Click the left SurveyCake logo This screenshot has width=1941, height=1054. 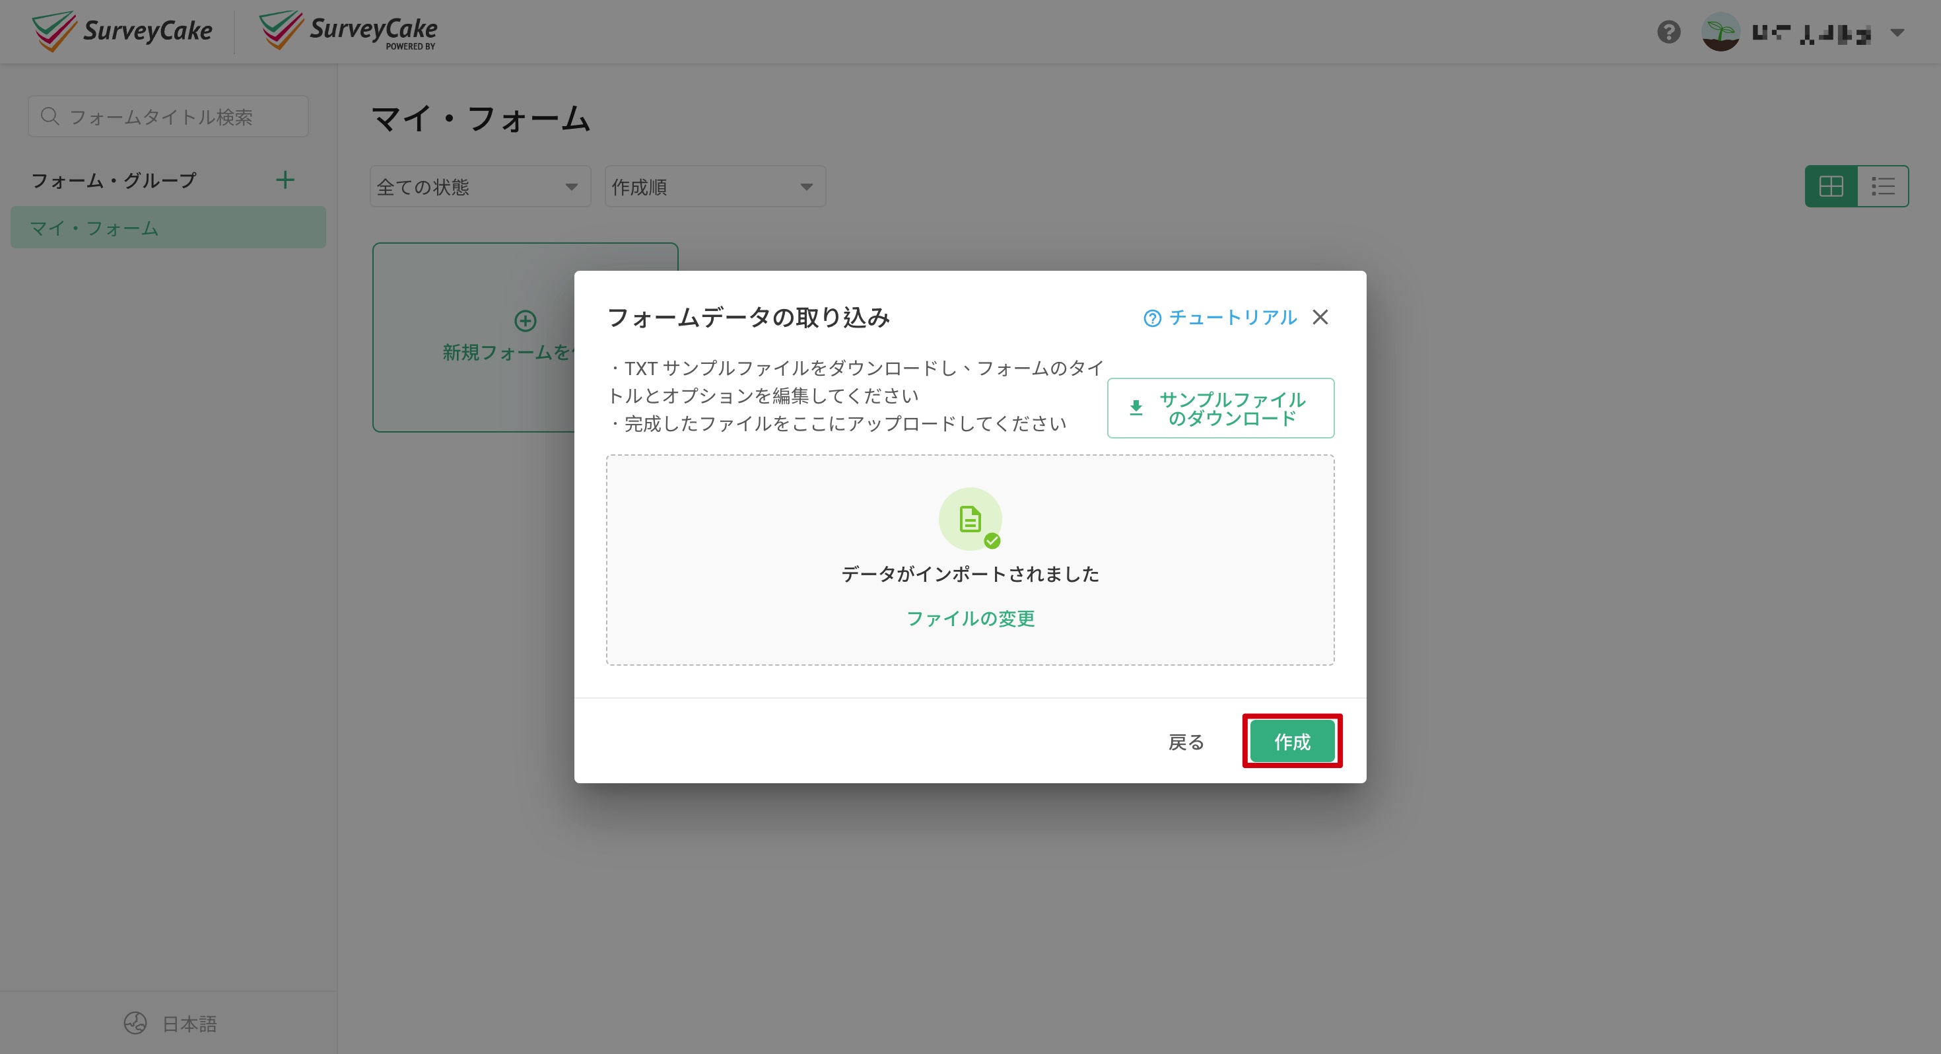click(122, 31)
